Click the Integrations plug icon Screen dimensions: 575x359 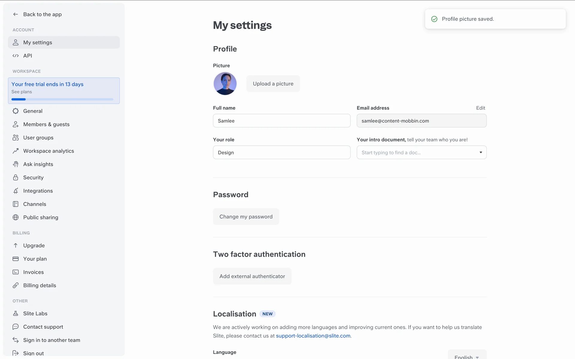[x=16, y=191]
